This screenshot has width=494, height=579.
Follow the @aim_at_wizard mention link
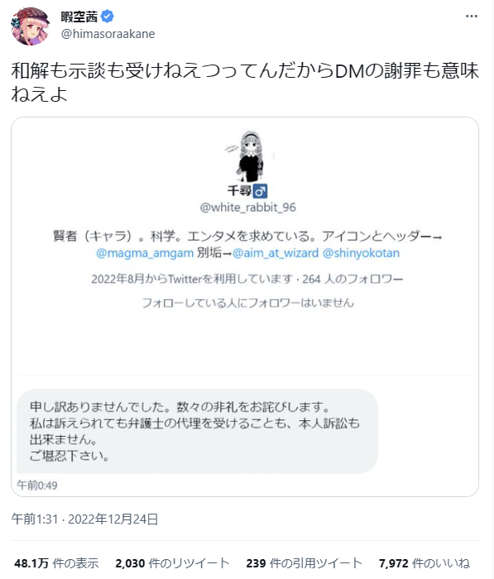click(276, 253)
